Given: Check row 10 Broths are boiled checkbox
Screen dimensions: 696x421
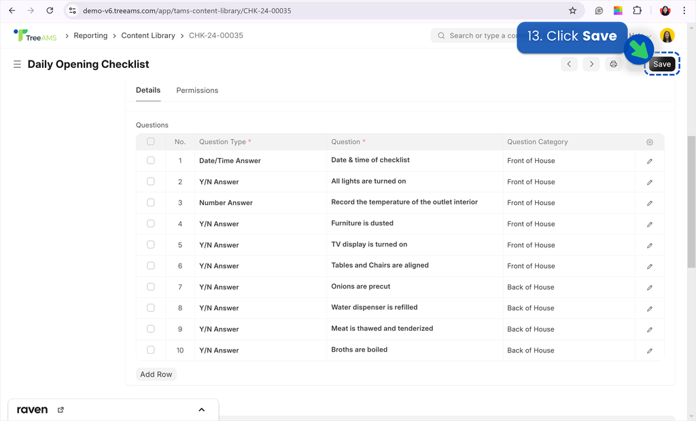Looking at the screenshot, I should point(150,350).
